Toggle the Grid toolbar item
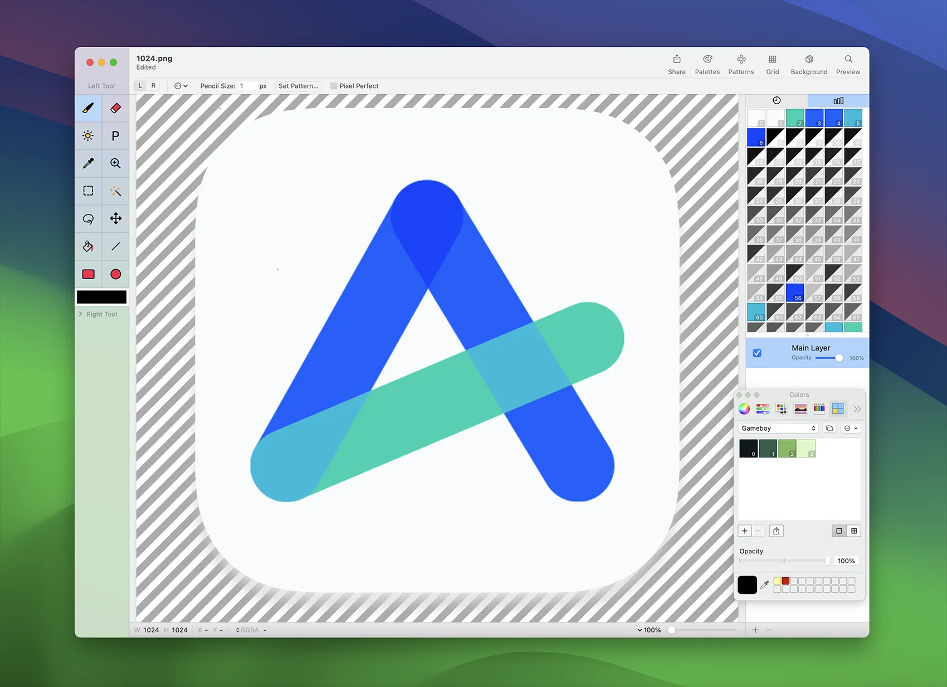947x687 pixels. [x=773, y=65]
